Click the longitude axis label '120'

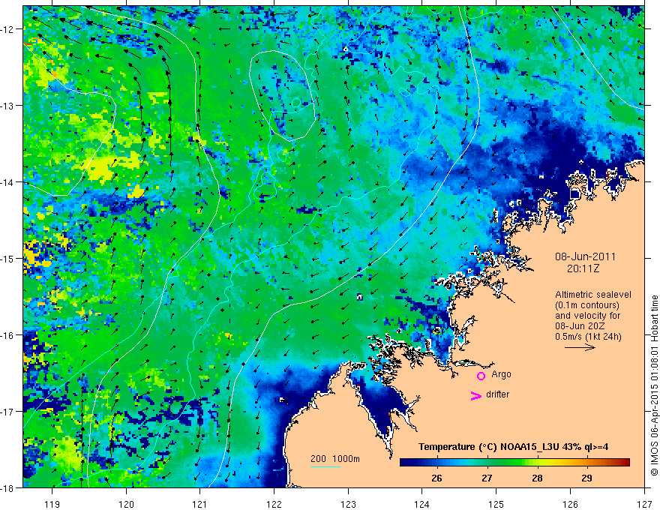[126, 504]
